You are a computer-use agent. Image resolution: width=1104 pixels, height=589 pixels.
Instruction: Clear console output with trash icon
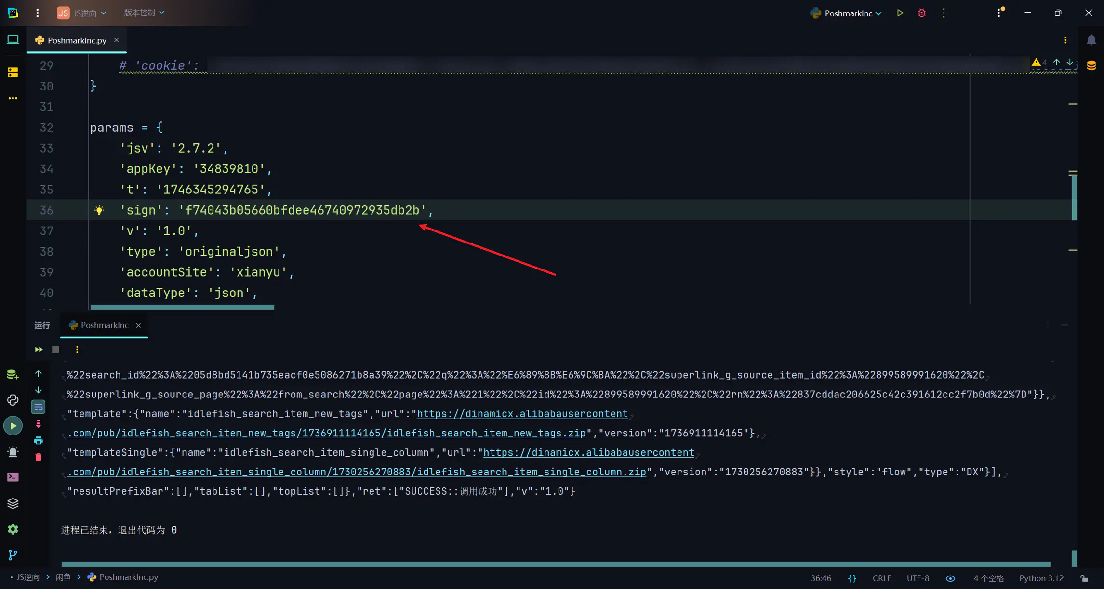(39, 457)
